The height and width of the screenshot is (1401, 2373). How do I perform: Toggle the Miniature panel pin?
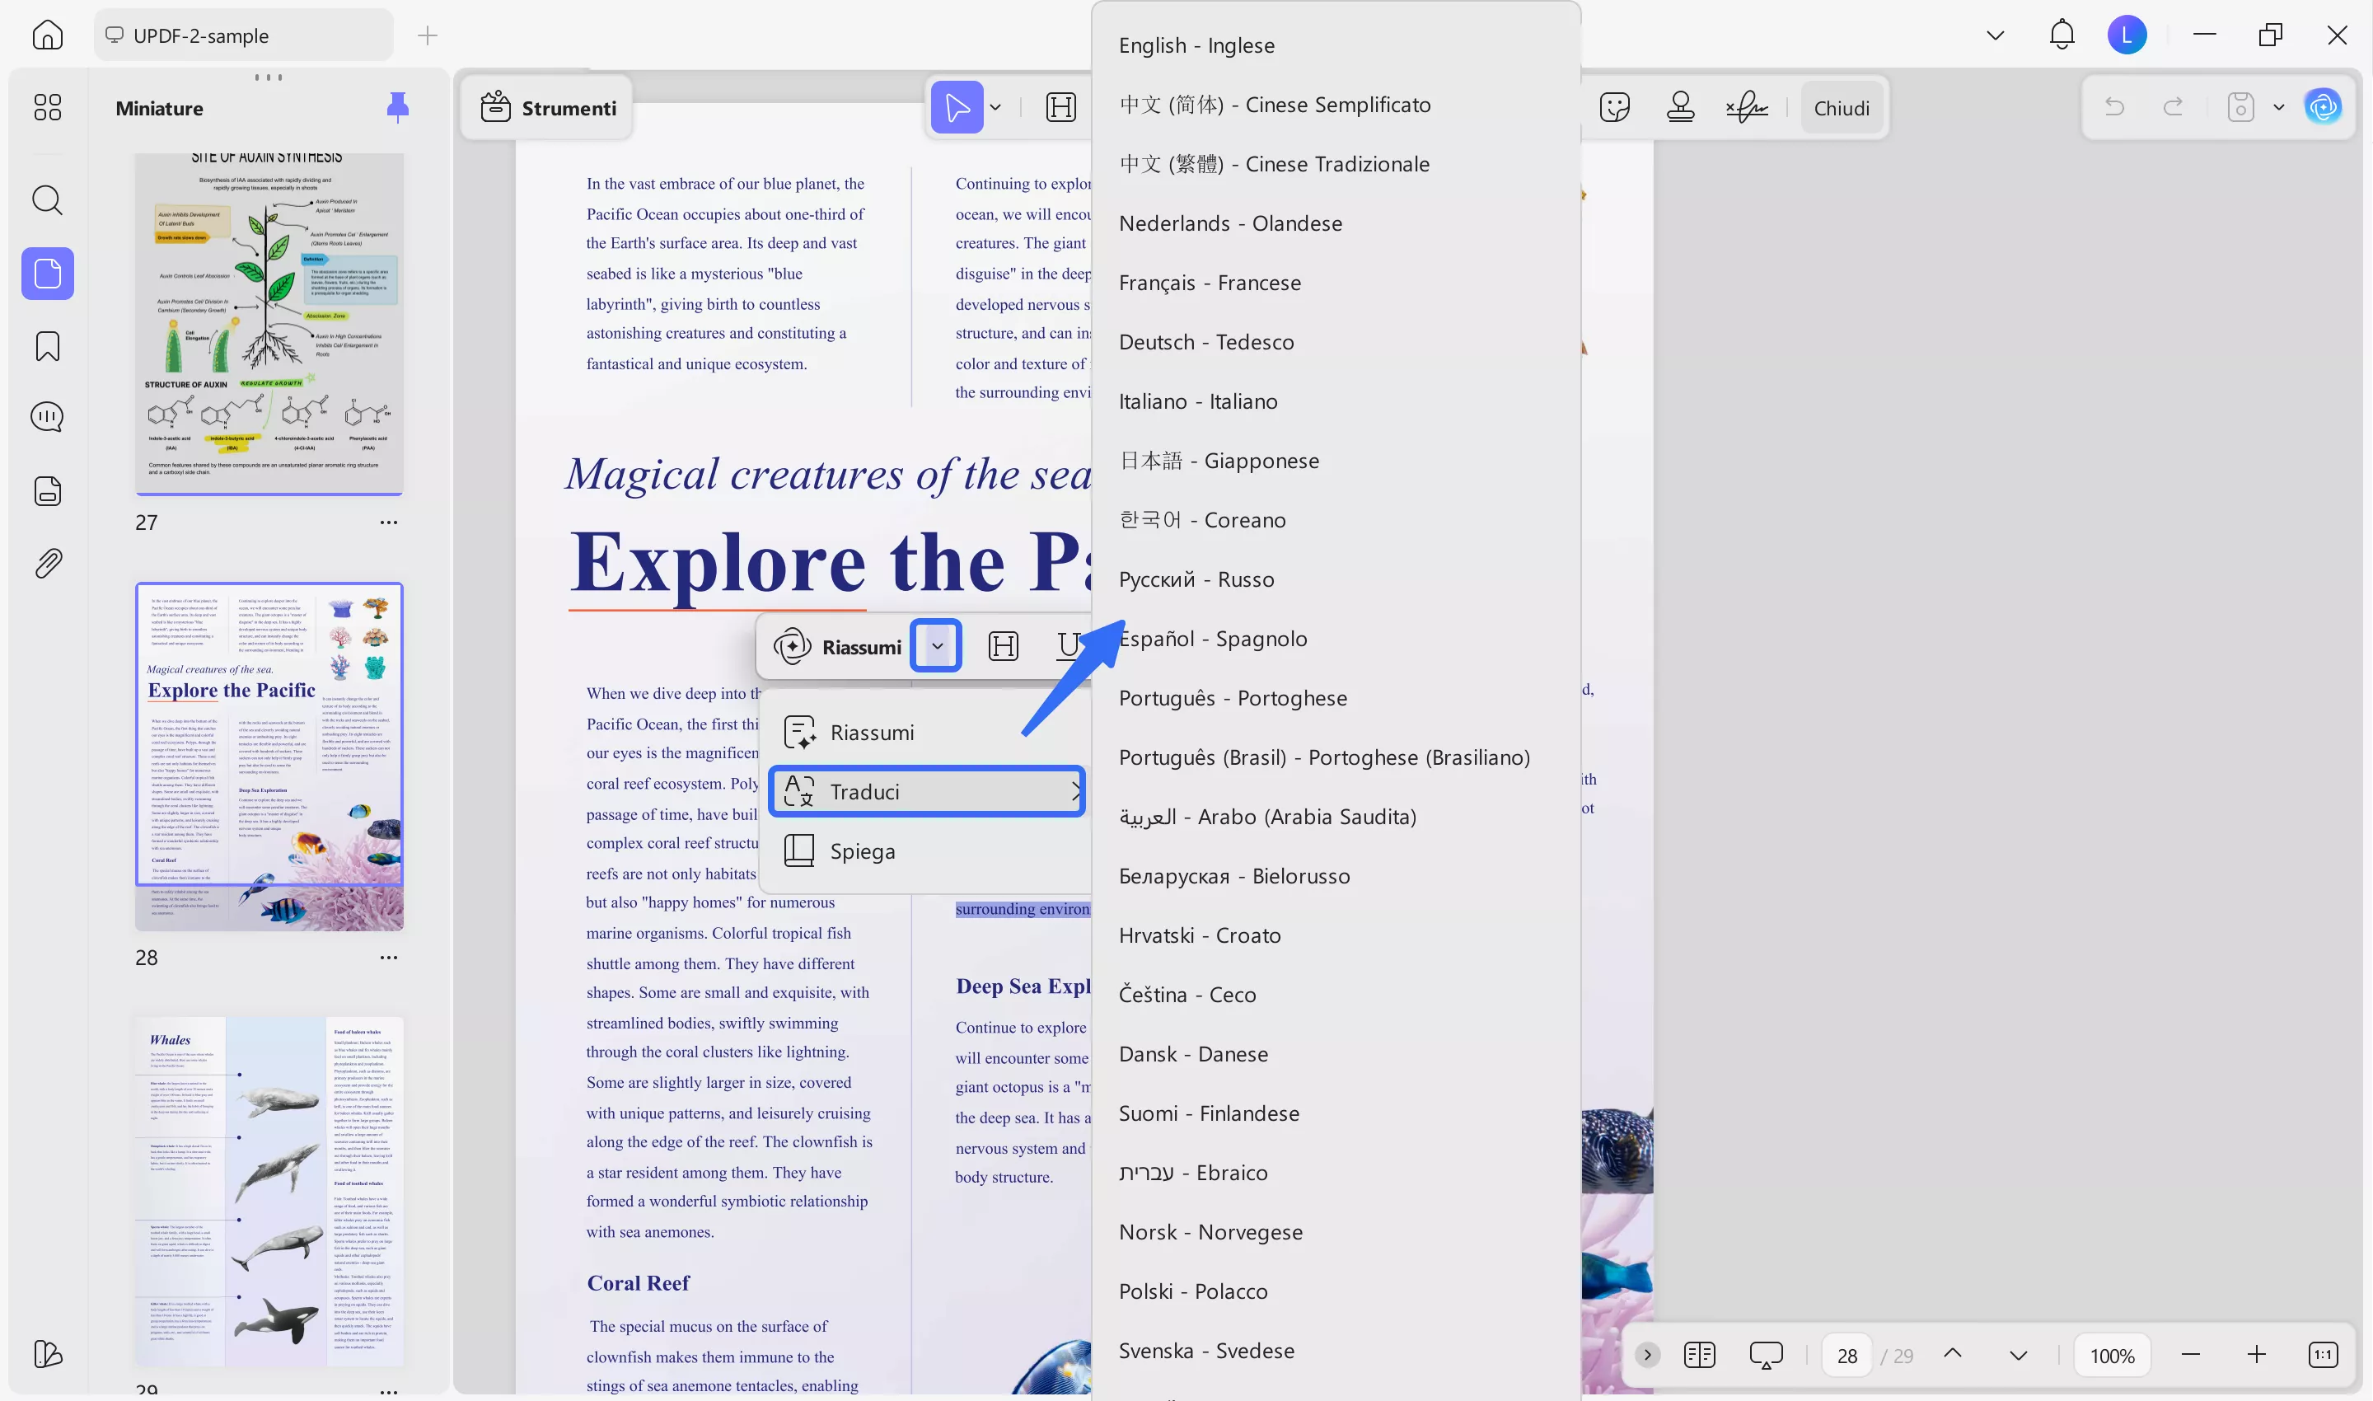397,108
